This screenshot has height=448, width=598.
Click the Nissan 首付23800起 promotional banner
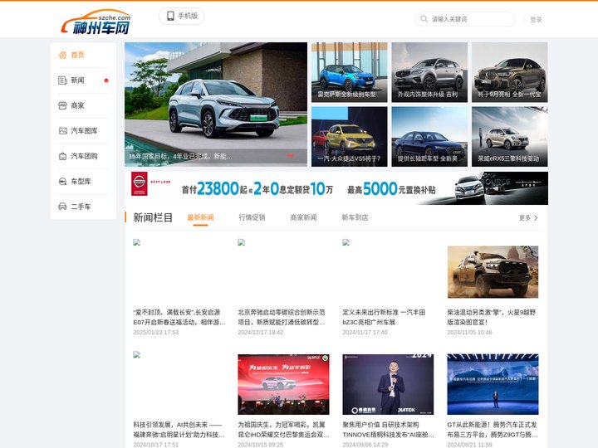tap(336, 188)
